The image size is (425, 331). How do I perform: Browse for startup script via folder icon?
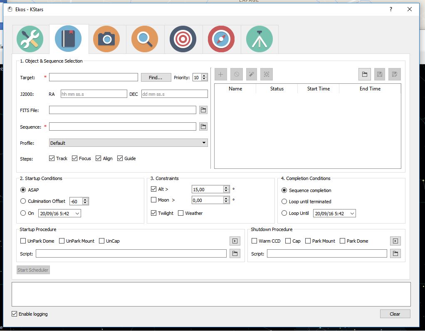[235, 254]
